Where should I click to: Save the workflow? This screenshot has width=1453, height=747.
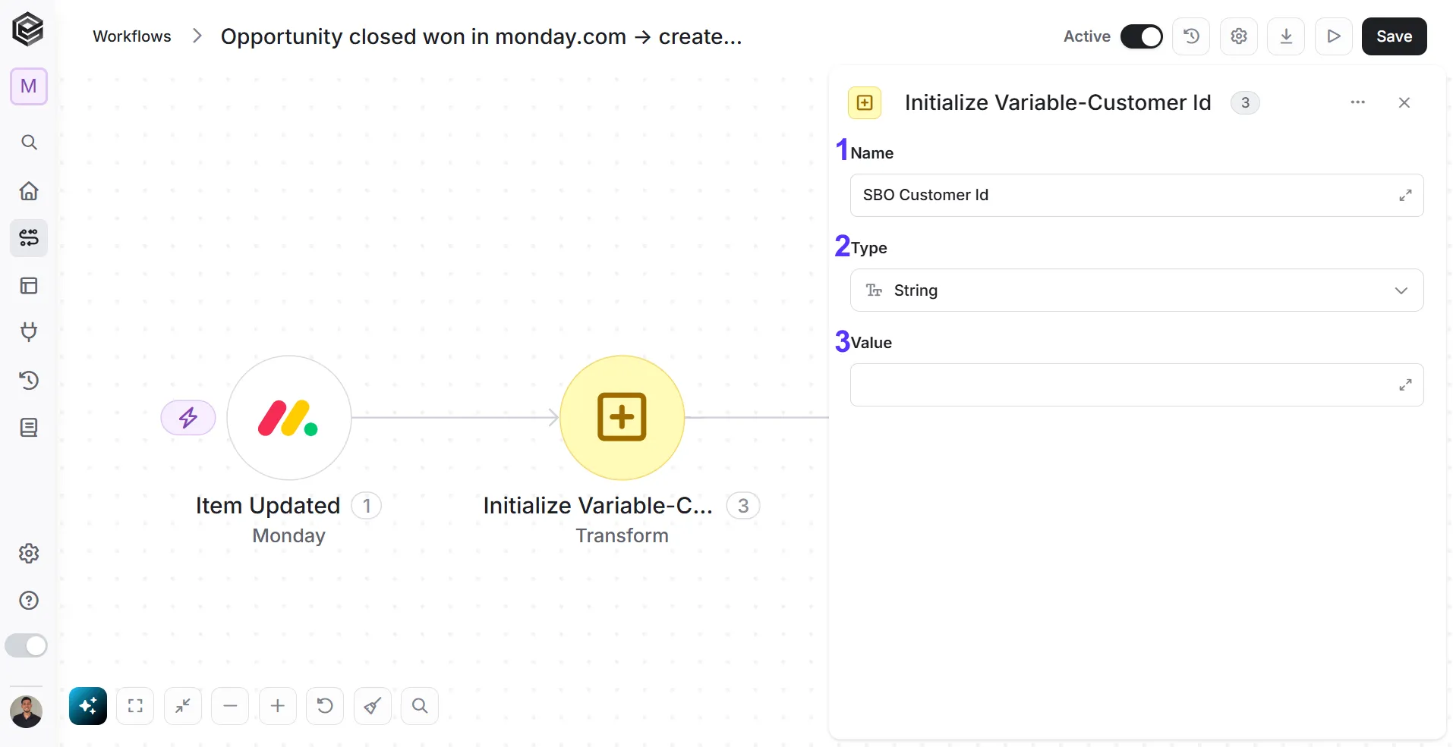click(x=1395, y=36)
